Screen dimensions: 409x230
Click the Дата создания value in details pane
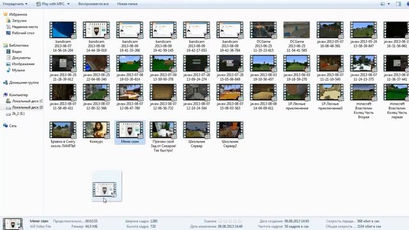pos(297,221)
